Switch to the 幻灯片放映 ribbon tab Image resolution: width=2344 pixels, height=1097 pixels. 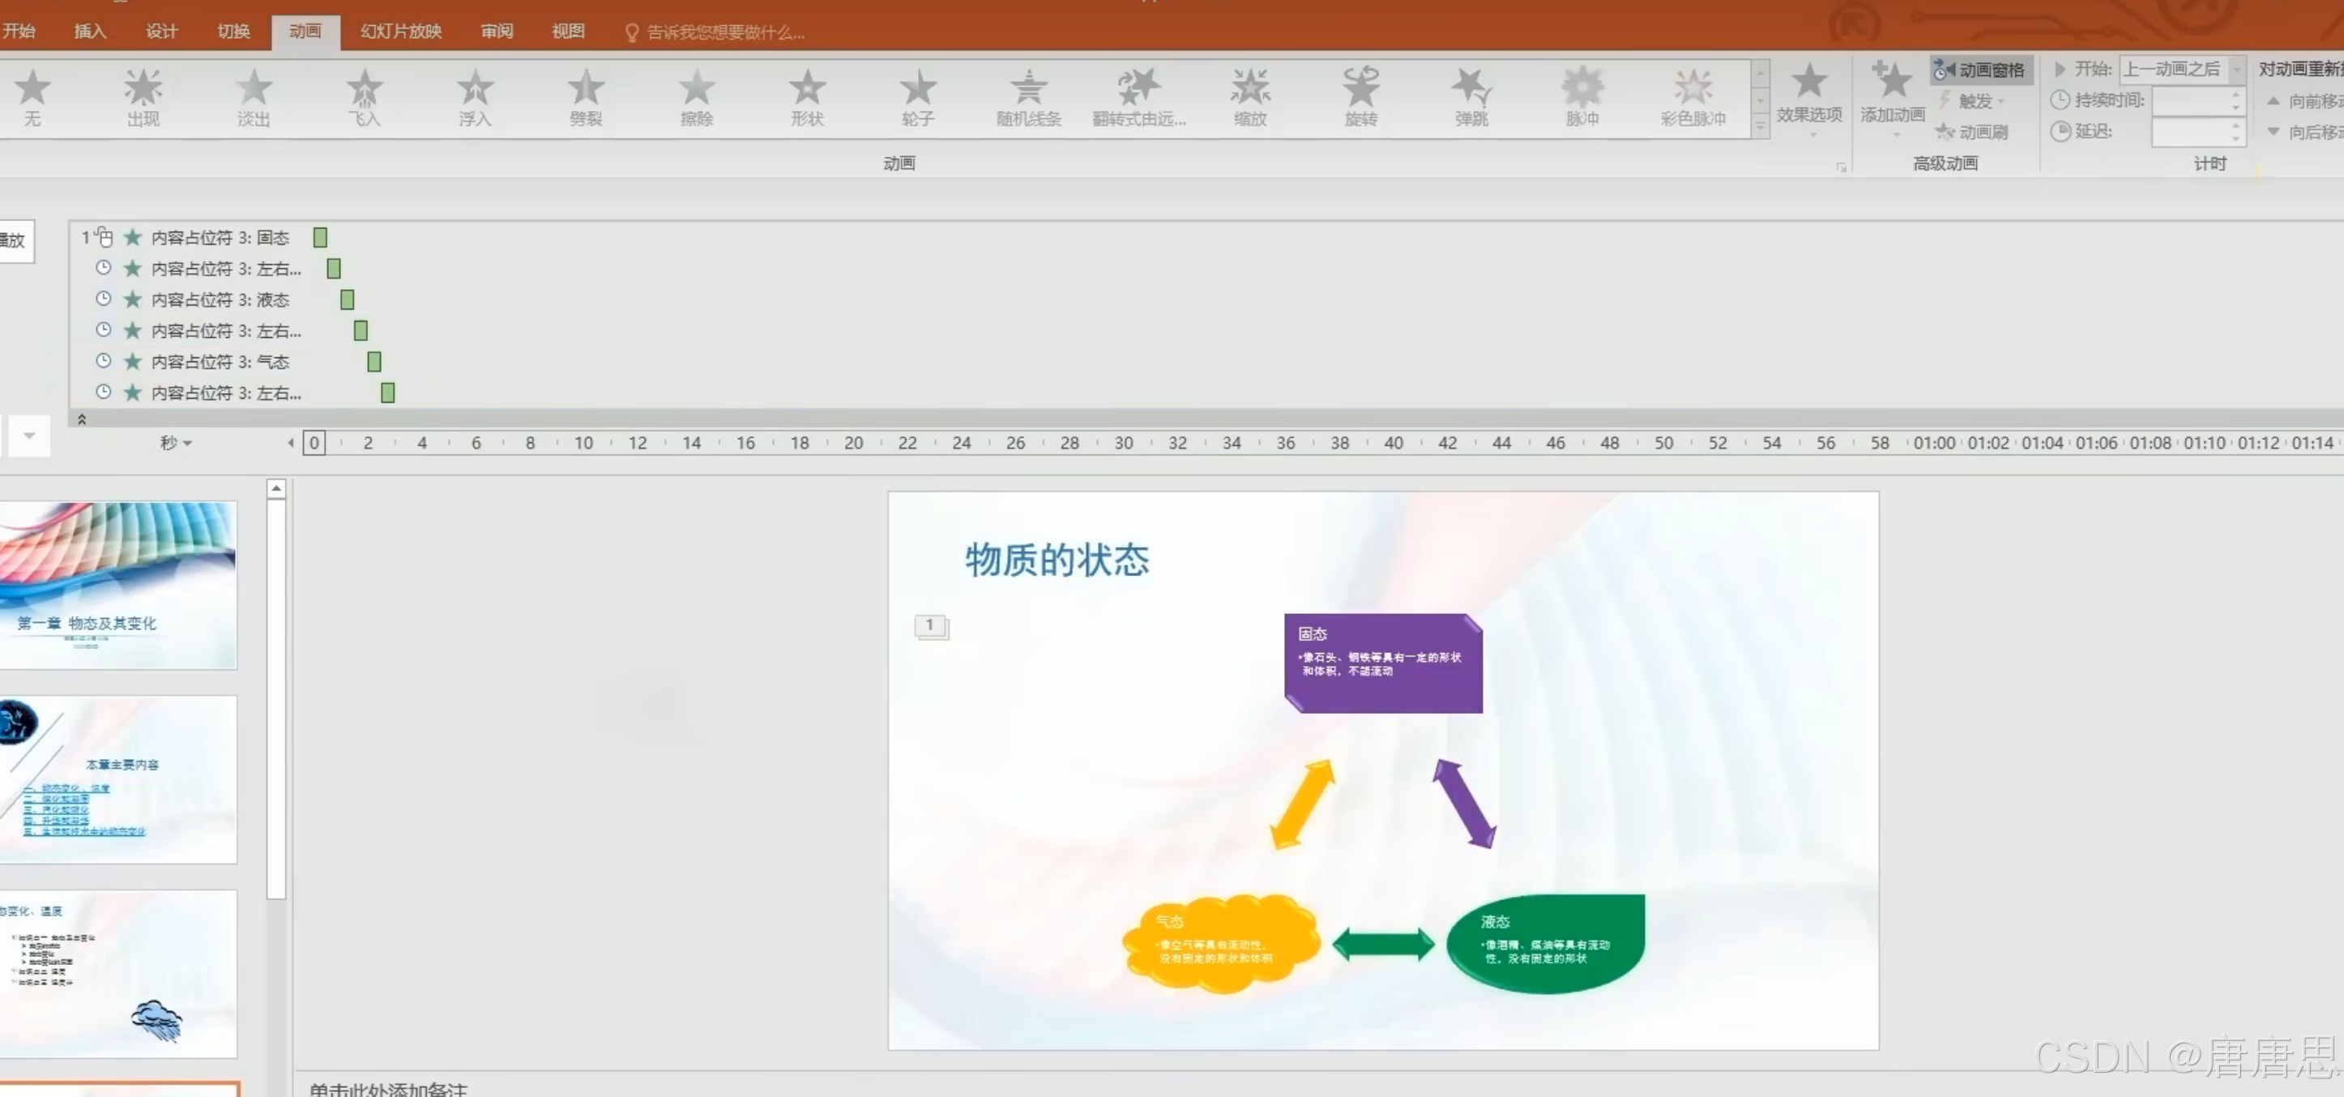[400, 32]
